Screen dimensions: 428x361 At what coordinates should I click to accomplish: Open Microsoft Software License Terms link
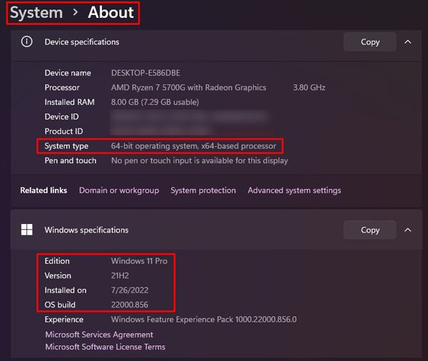pos(105,347)
